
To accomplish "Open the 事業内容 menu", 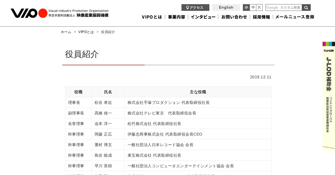I will tap(176, 17).
